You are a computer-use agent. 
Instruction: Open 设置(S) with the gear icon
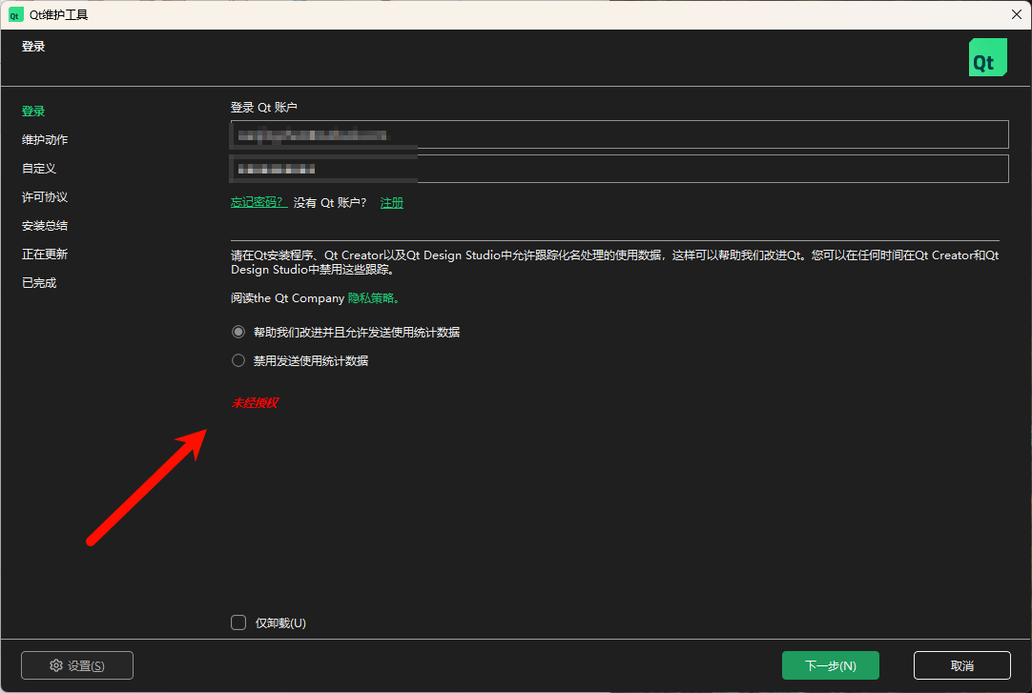[x=77, y=665]
